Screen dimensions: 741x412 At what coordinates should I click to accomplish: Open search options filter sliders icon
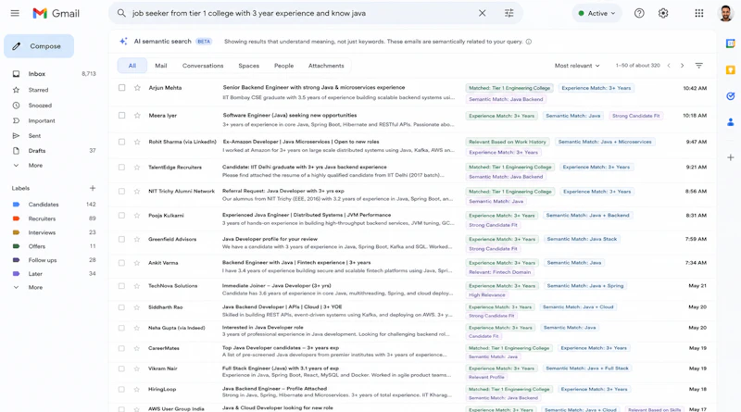click(x=509, y=13)
